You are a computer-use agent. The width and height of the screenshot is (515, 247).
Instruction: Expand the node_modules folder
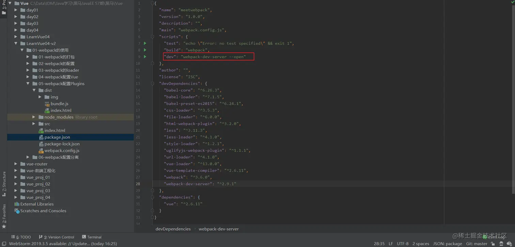pos(34,117)
